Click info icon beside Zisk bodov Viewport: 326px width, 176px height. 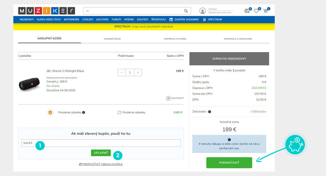[x=210, y=112]
